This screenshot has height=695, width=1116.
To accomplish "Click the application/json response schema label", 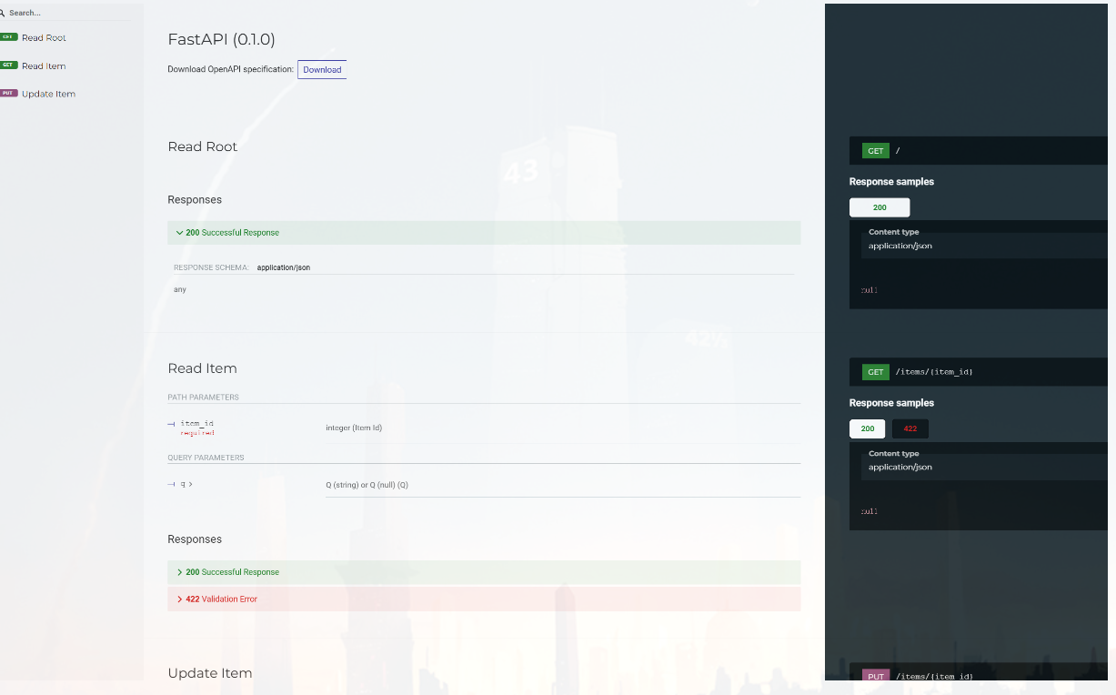I will (x=284, y=268).
